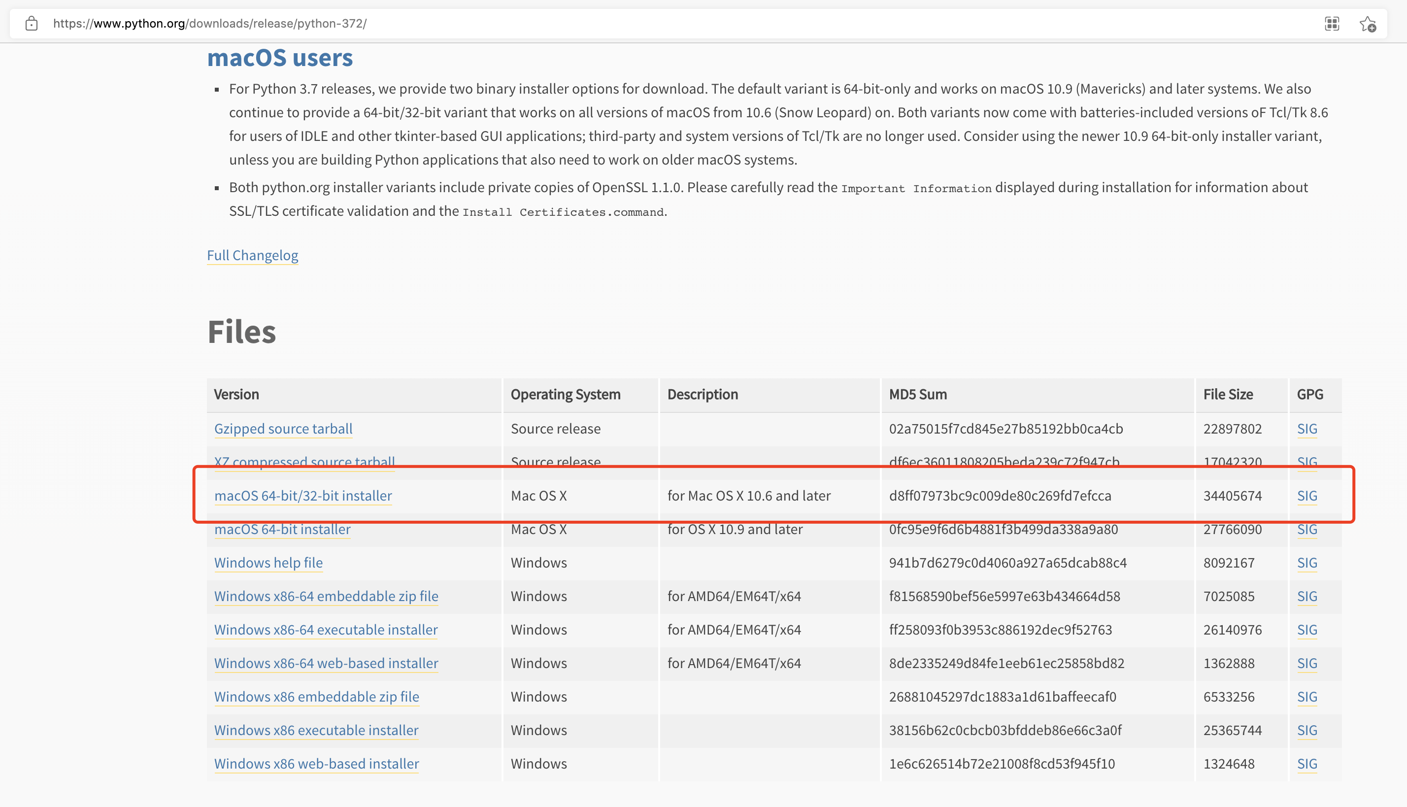Click the 'Important Information' code text
1407x807 pixels.
pyautogui.click(x=916, y=188)
